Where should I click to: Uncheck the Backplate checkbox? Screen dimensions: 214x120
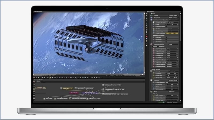pos(166,37)
